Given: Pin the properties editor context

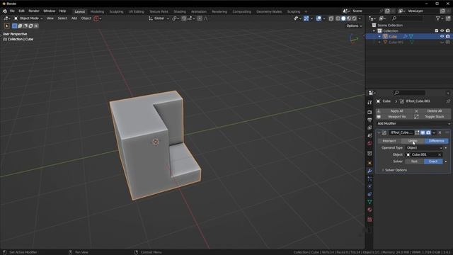Looking at the screenshot, I should (x=448, y=101).
